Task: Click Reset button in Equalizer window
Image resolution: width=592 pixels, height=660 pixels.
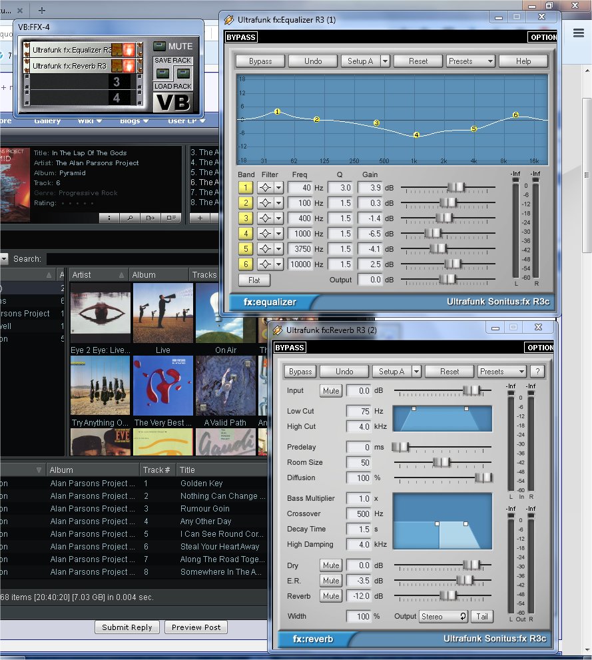Action: (x=418, y=61)
